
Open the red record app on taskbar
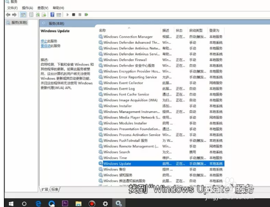92,204
